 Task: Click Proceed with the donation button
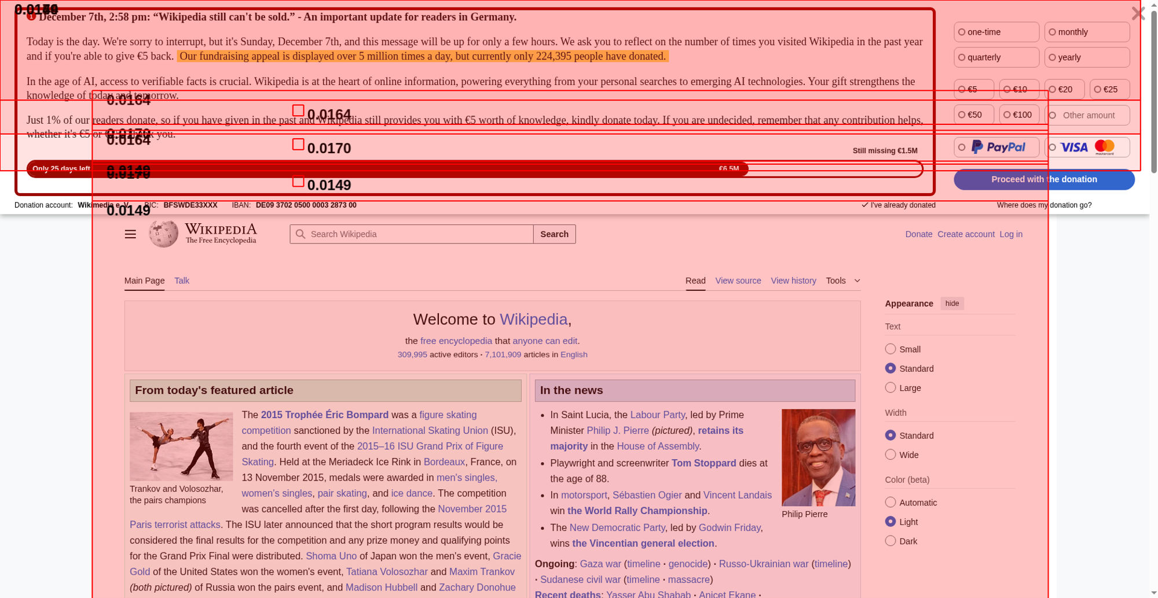point(1043,180)
